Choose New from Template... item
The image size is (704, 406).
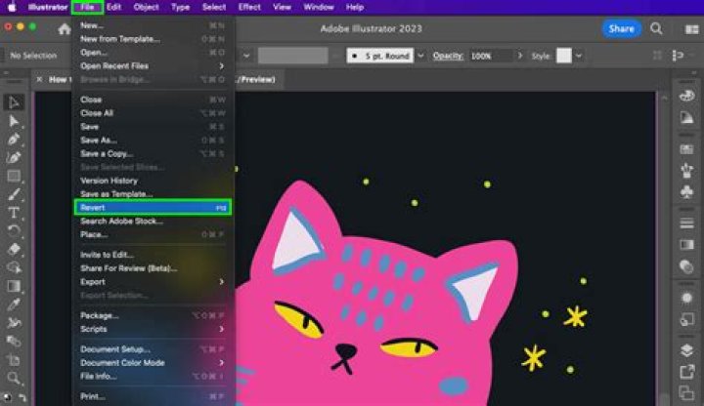[153, 39]
